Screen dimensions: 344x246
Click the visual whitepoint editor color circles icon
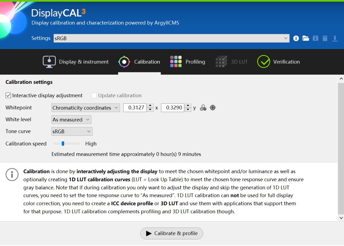[x=203, y=108]
